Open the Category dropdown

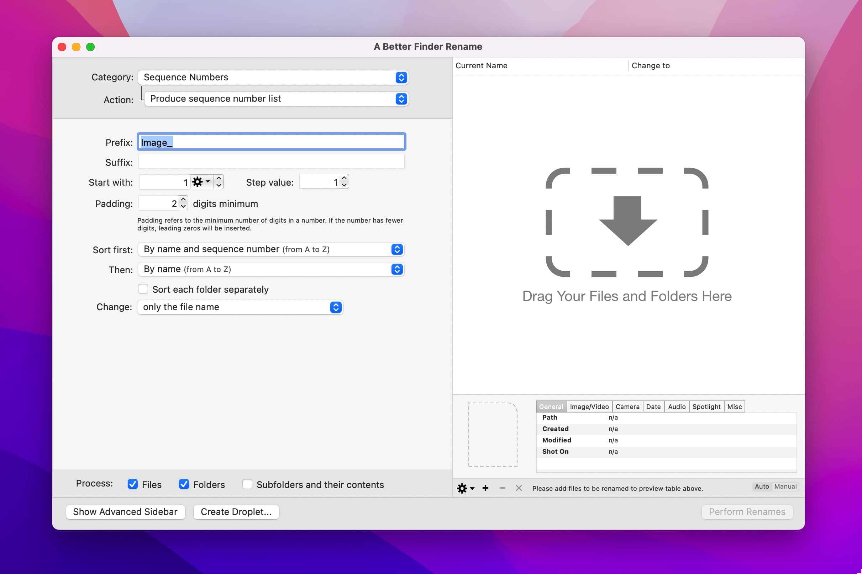[x=273, y=77]
